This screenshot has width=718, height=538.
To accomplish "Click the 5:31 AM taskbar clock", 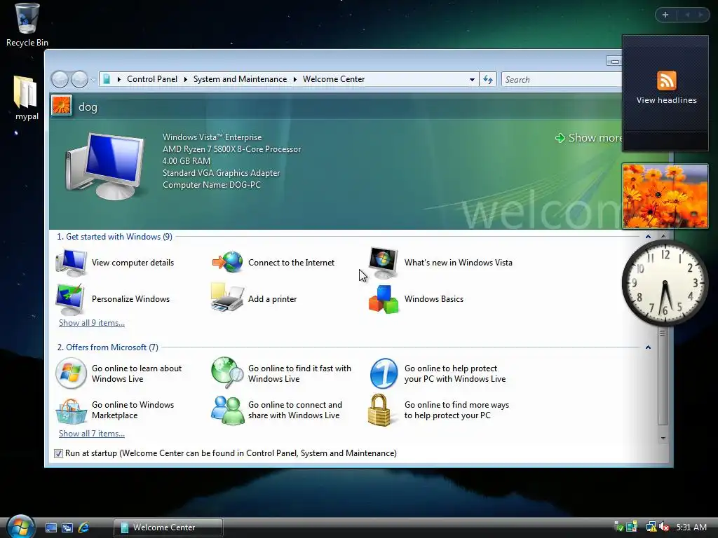I will (x=691, y=527).
